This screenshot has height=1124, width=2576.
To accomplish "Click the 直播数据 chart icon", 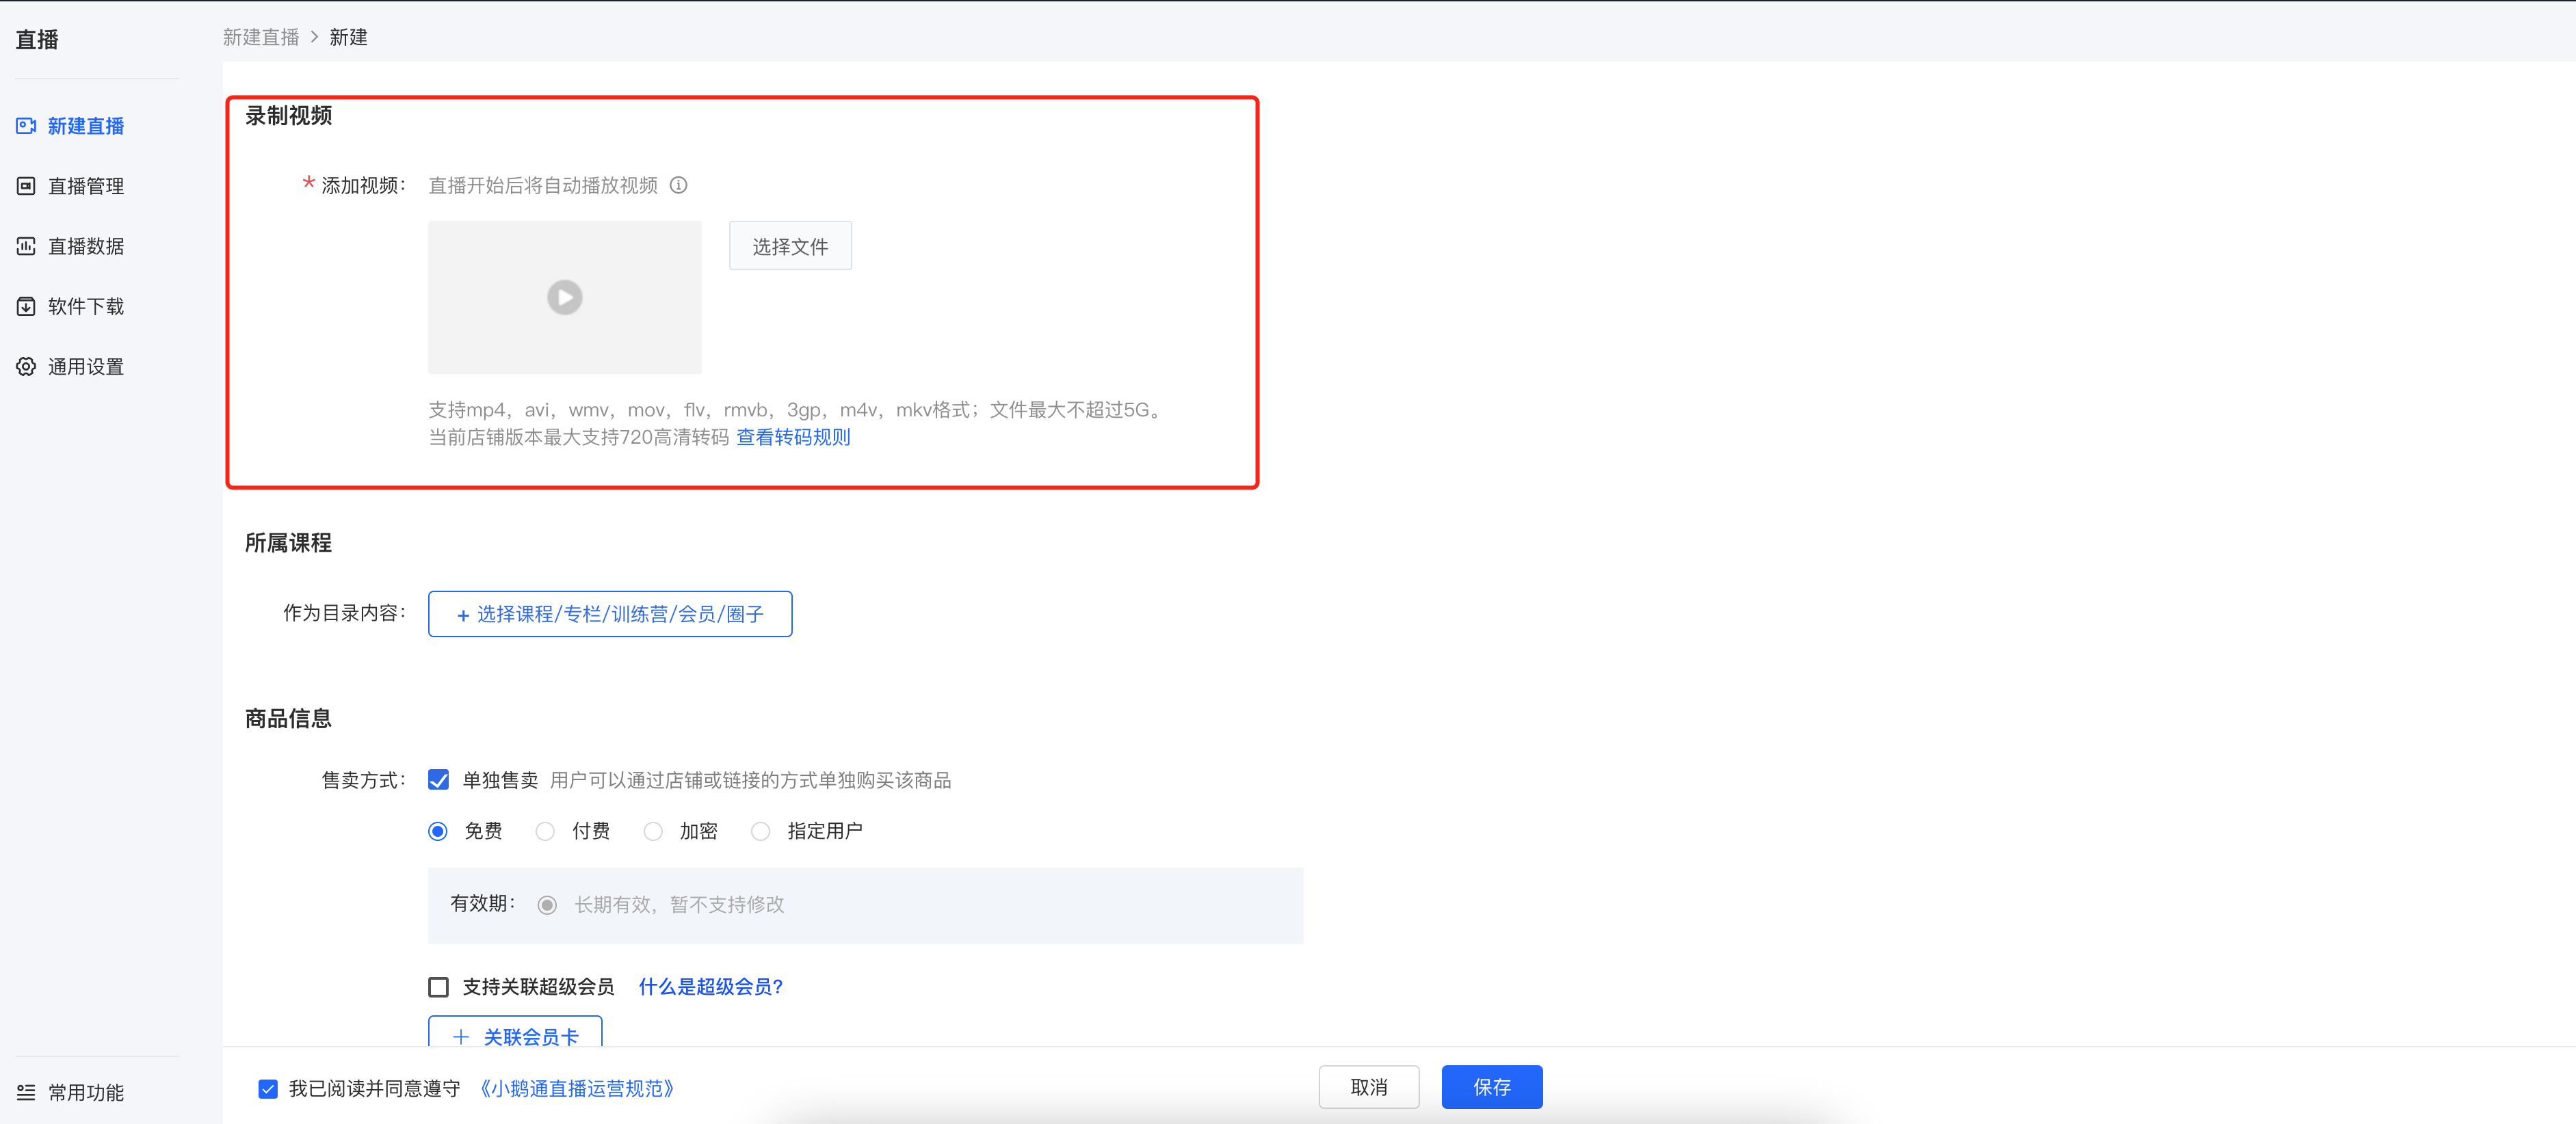I will (x=26, y=245).
